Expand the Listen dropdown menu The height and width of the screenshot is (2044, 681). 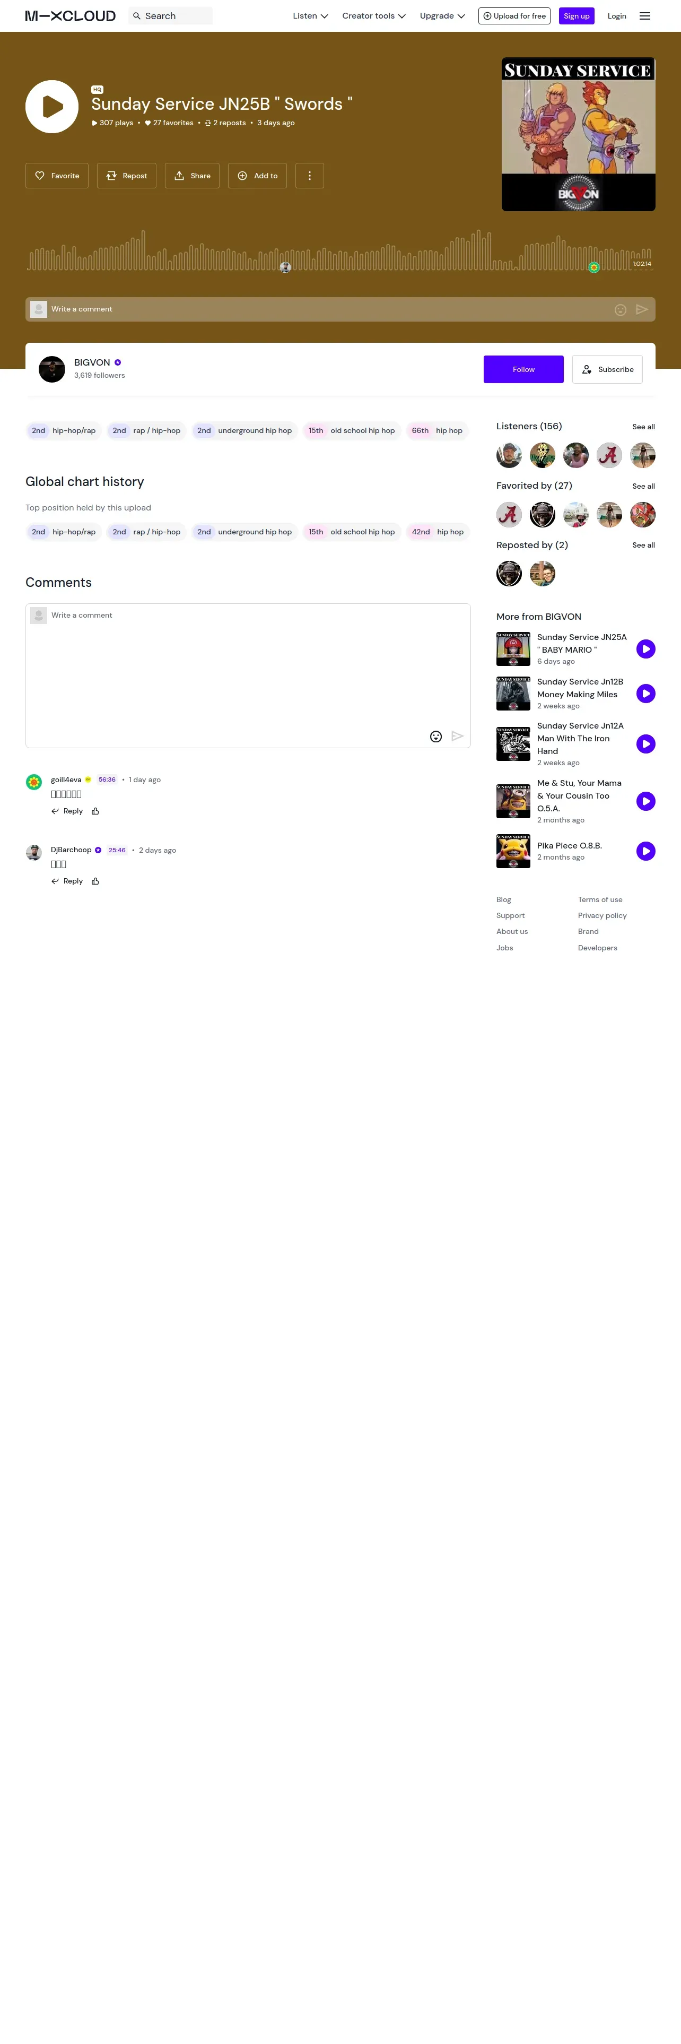310,16
